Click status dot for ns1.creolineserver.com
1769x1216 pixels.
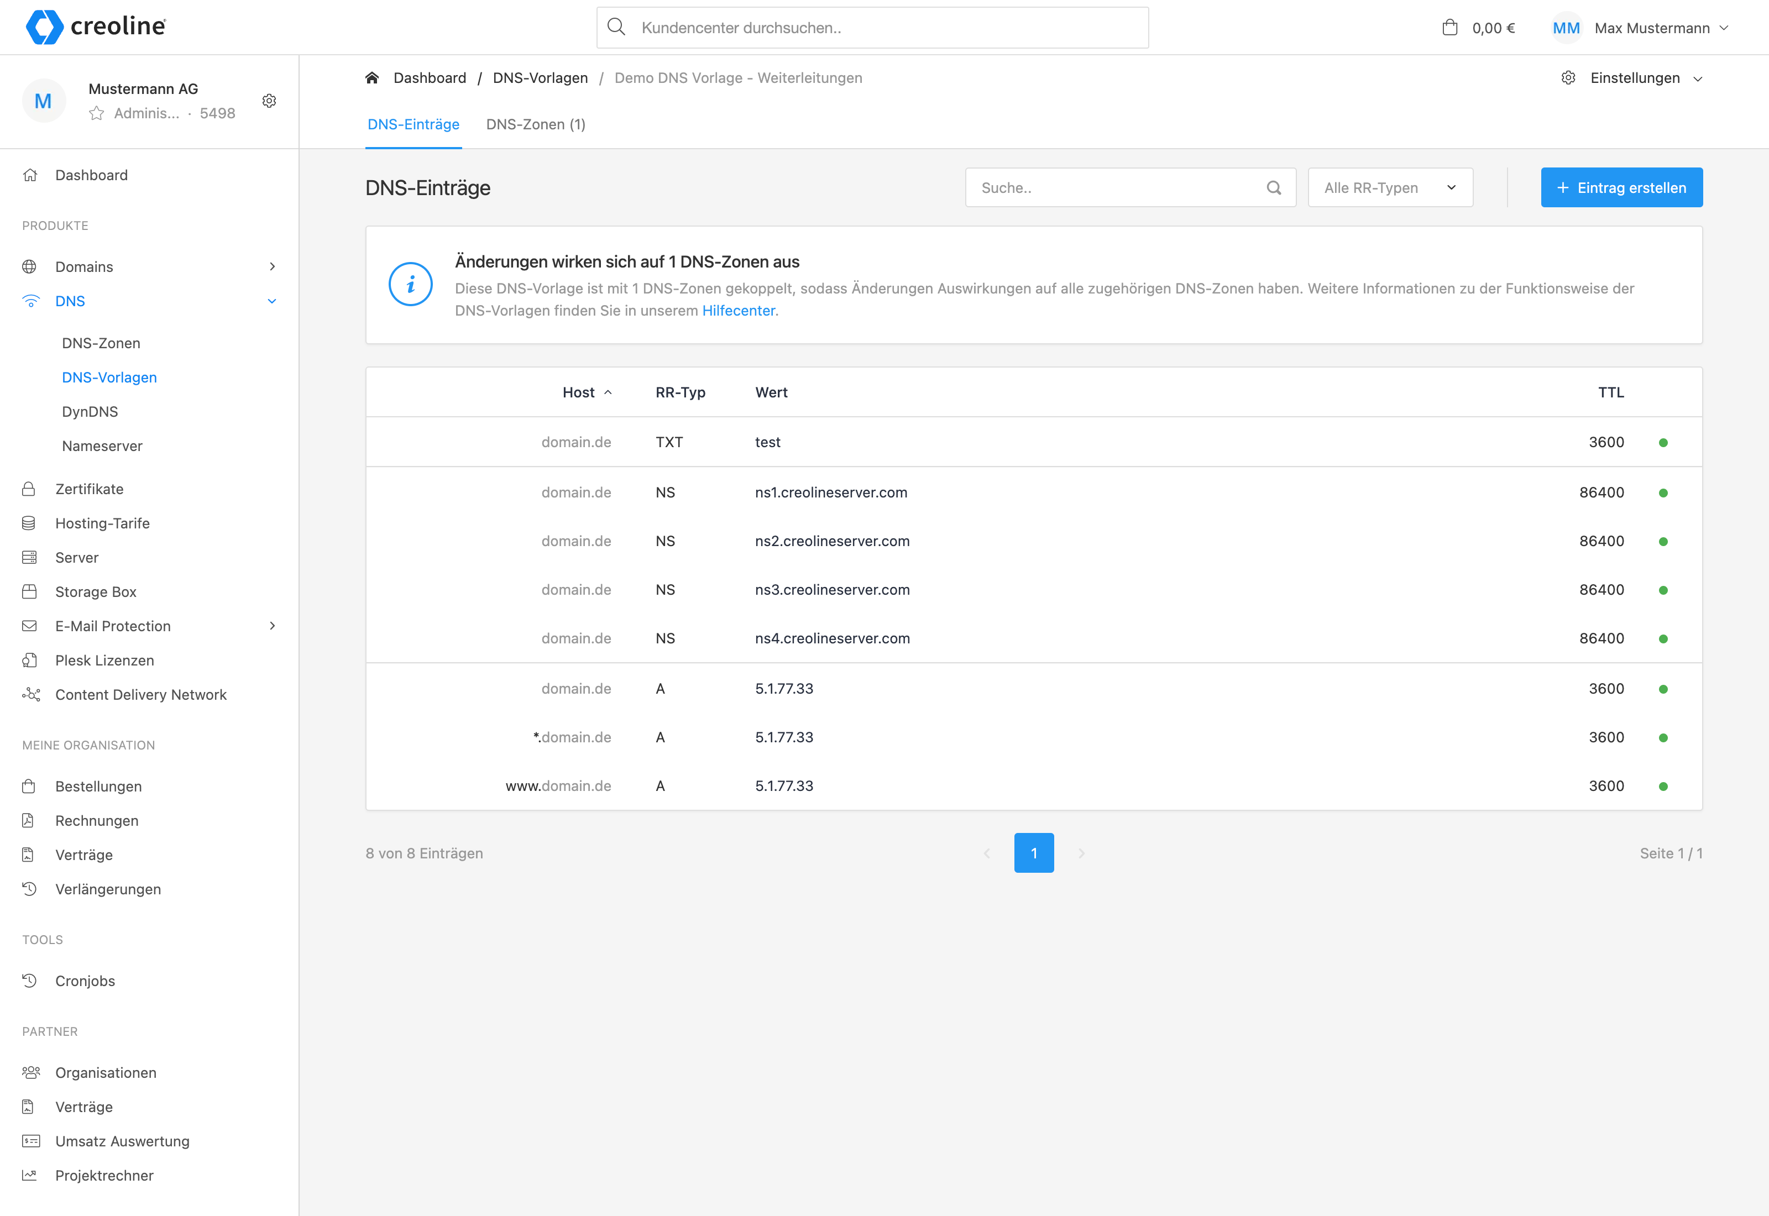point(1663,493)
